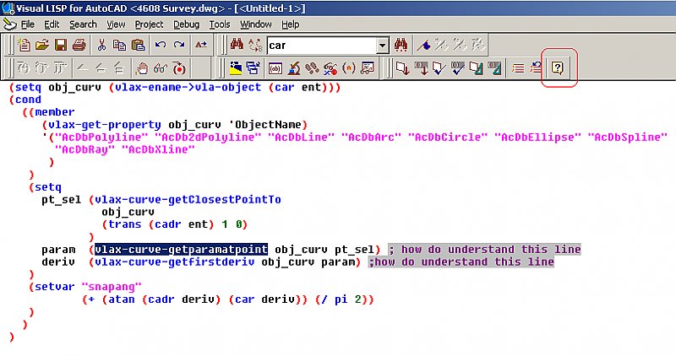The image size is (676, 356).
Task: Open the Watch window icon
Action: pos(368,68)
